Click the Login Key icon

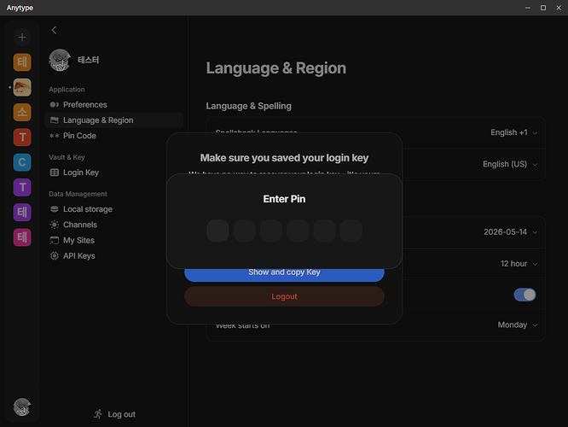pos(55,173)
